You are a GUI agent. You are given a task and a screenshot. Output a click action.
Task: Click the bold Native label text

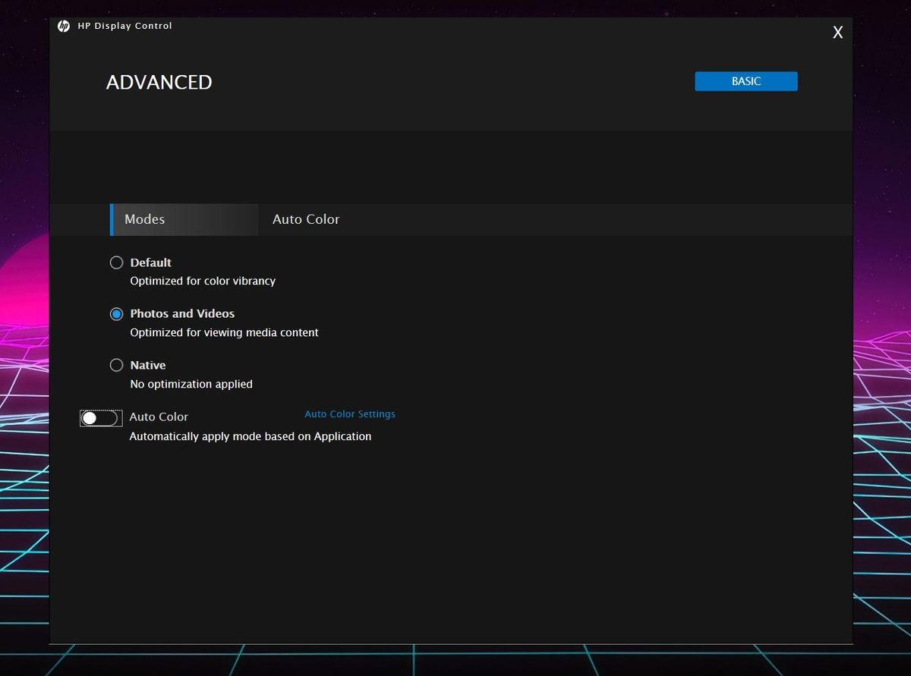click(148, 365)
